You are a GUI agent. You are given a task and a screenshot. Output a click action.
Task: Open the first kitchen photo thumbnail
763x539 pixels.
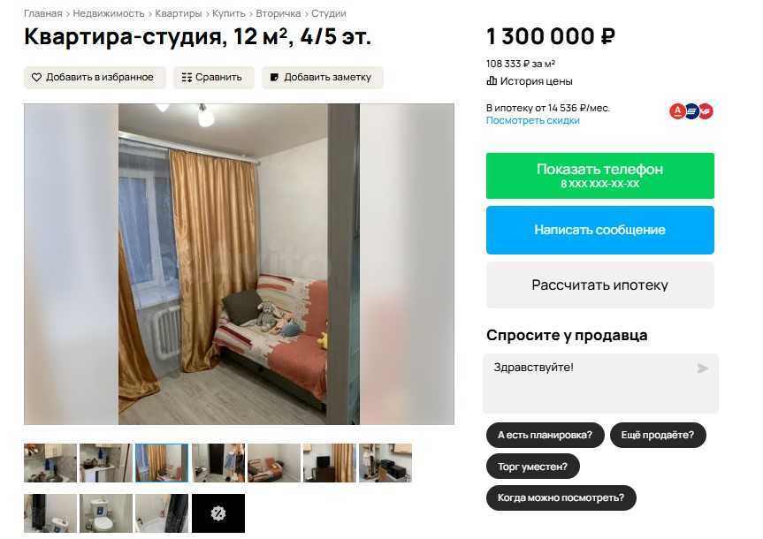pos(50,463)
